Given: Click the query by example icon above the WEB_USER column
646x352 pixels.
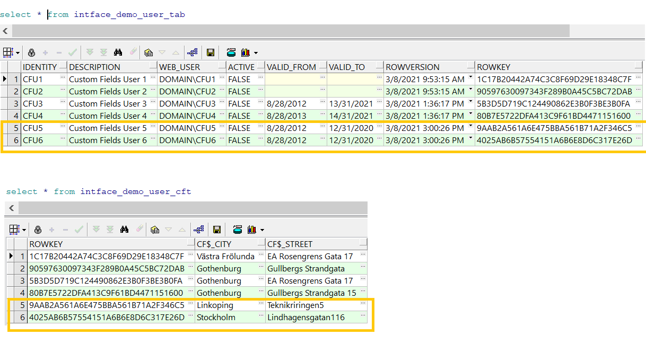Looking at the screenshot, I should pyautogui.click(x=149, y=52).
